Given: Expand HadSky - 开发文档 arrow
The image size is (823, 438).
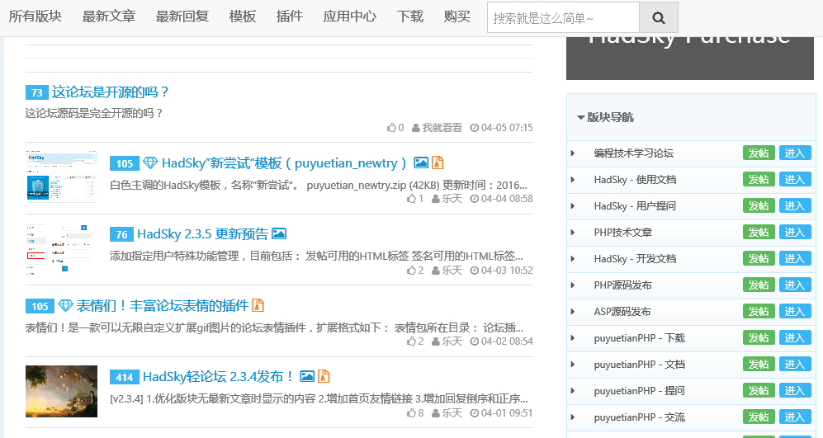Looking at the screenshot, I should (573, 259).
